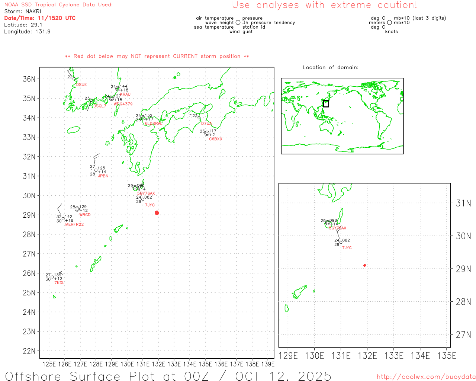Image resolution: width=476 pixels, height=381 pixels.
Task: Click the 139E longitude label
Action: pos(267,364)
